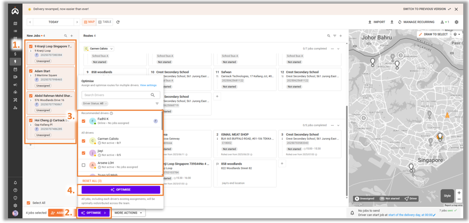
Task: Activate DRAW TO SELECT on the map
Action: [x=433, y=34]
